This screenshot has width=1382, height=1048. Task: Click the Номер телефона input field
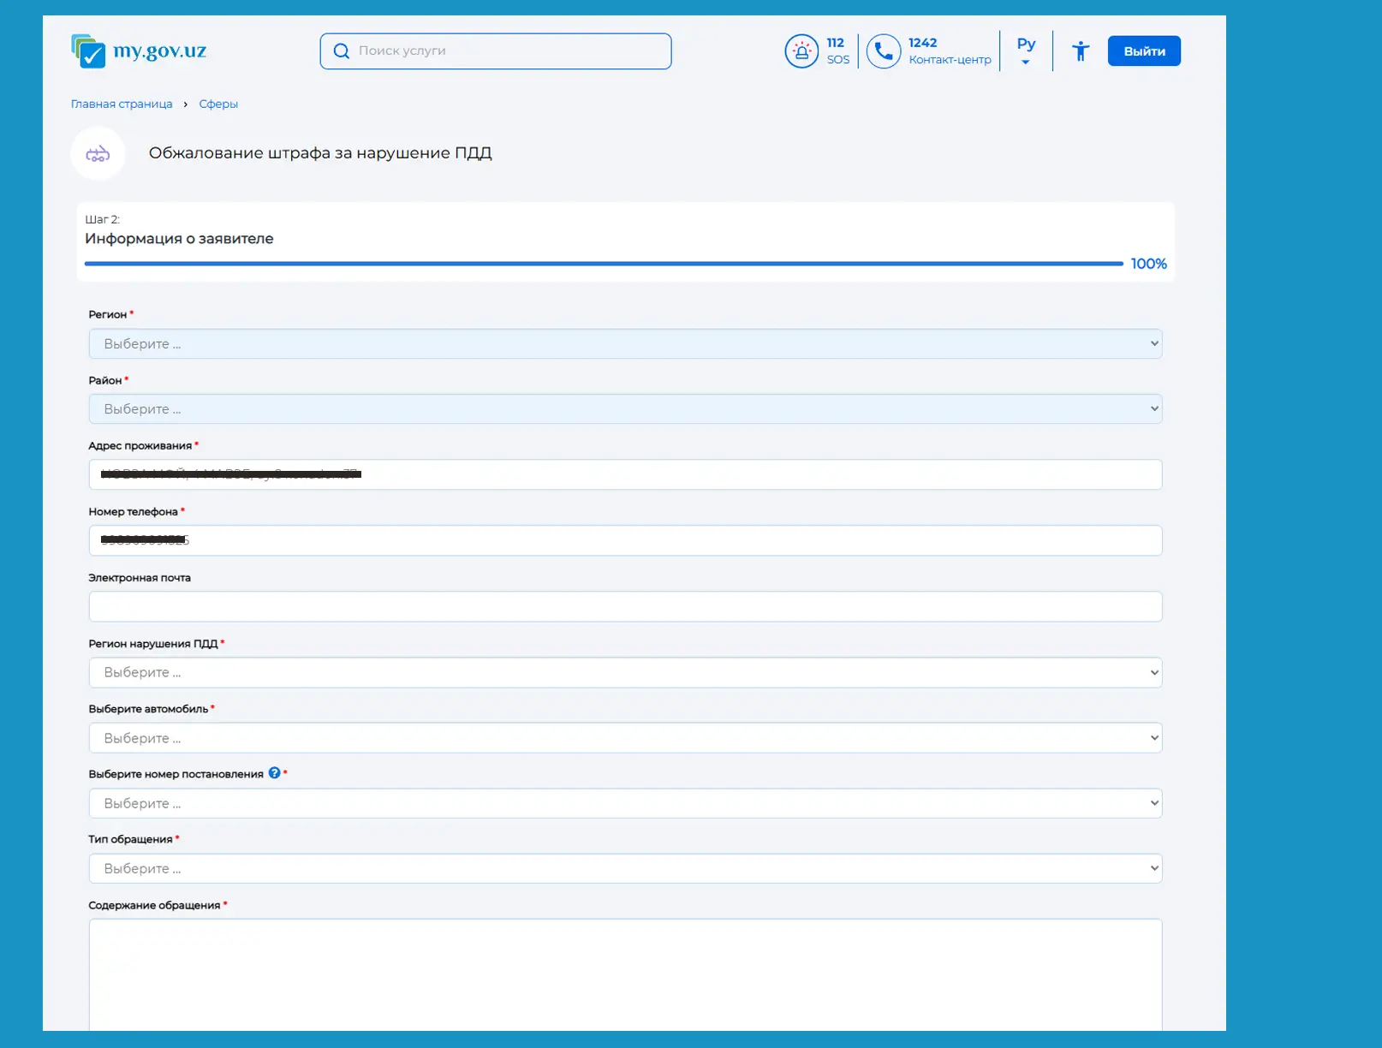(625, 540)
